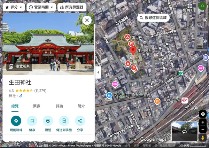The width and height of the screenshot is (209, 148).
Task: Click the 儲存 save bookmark icon
Action: [x=32, y=121]
